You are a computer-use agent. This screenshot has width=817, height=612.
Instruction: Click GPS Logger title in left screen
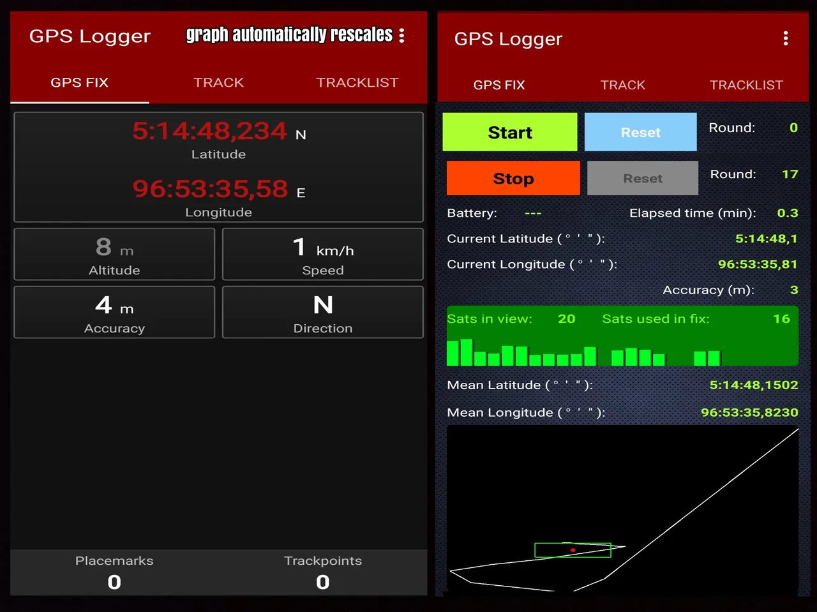tap(90, 36)
